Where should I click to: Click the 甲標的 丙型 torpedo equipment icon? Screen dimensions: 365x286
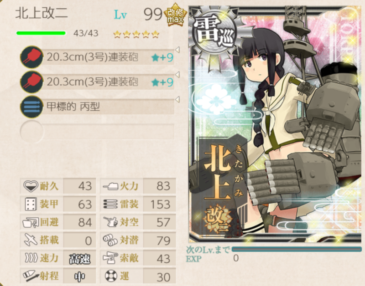click(31, 107)
